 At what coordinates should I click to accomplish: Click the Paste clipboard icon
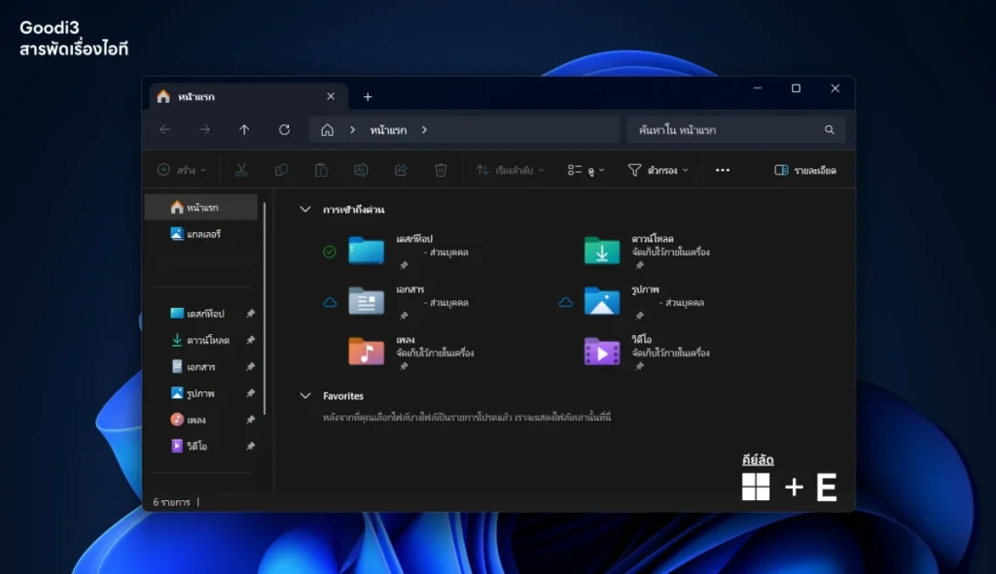pos(321,170)
